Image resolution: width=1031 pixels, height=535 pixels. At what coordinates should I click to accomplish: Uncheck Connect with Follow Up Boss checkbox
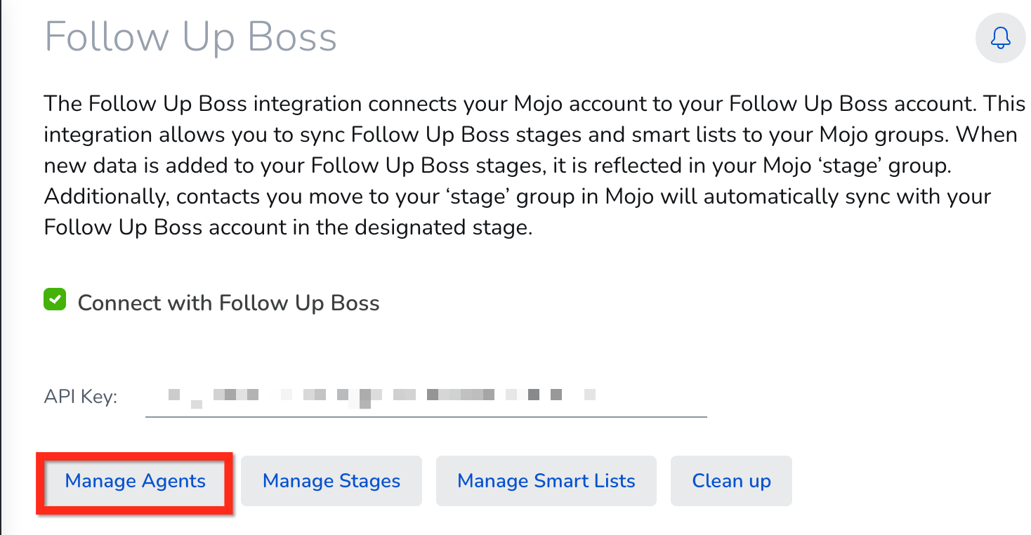coord(55,300)
